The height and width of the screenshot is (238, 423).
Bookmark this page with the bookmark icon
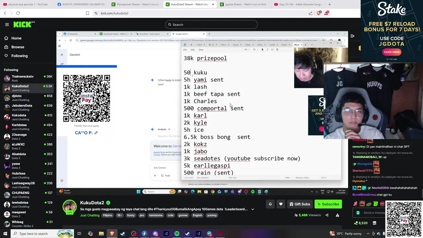tap(87, 13)
